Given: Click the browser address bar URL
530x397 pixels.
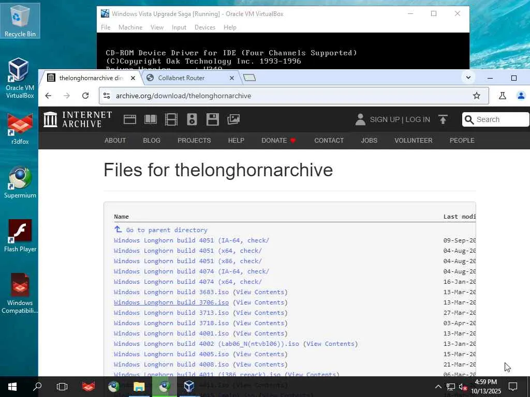Looking at the screenshot, I should [x=184, y=96].
